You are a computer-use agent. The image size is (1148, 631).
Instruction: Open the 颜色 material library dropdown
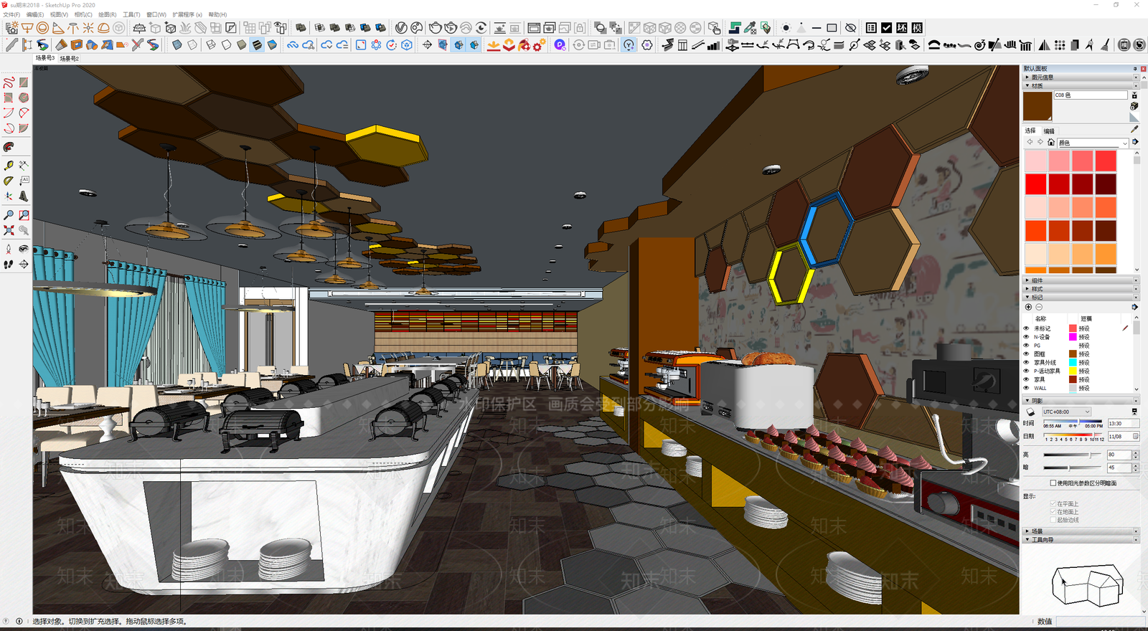tap(1093, 143)
